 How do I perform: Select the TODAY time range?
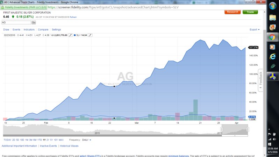[7, 140]
